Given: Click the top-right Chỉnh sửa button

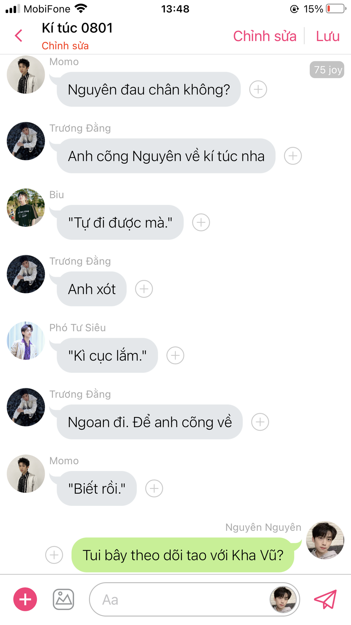Looking at the screenshot, I should click(x=265, y=36).
